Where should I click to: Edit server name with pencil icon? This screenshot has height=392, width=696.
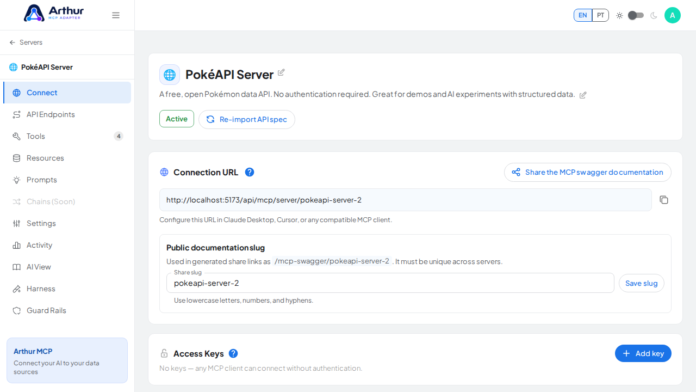point(281,72)
